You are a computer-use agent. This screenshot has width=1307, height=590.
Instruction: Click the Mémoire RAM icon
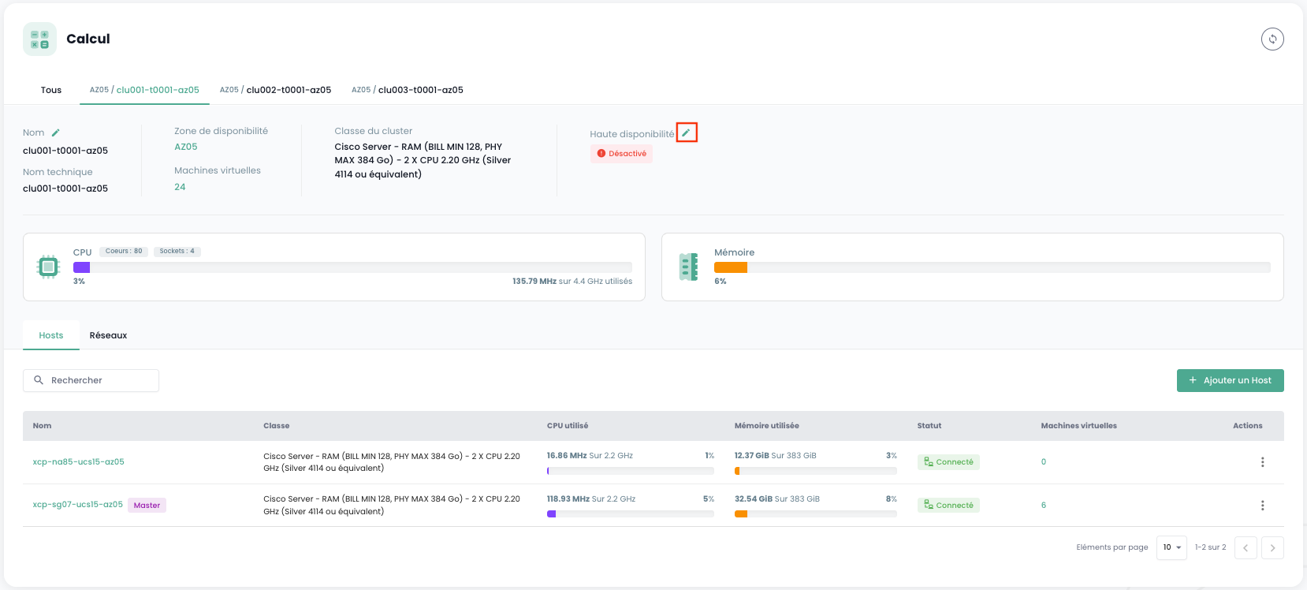pyautogui.click(x=689, y=267)
